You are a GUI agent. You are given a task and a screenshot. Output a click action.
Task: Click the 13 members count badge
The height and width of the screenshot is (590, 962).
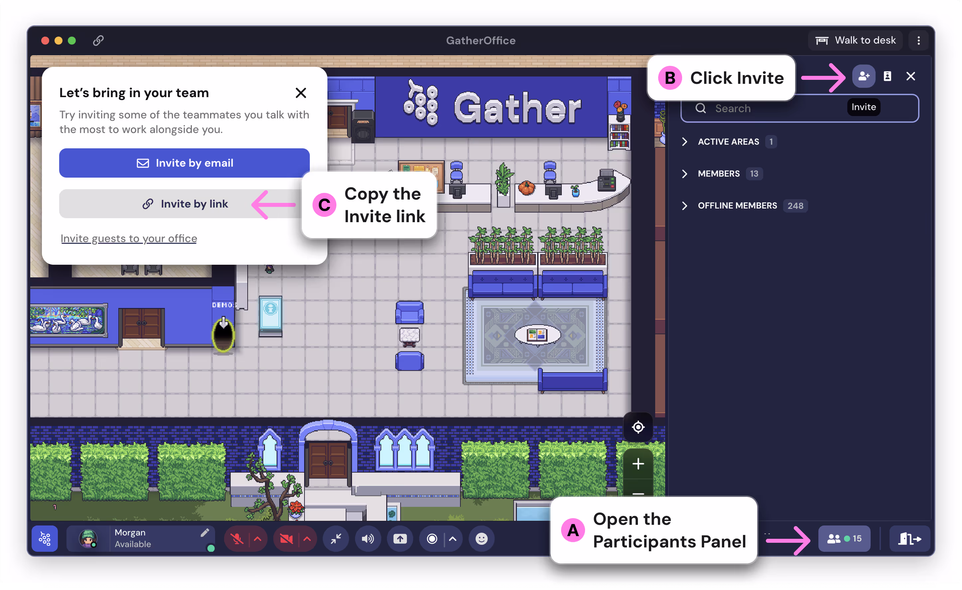point(754,174)
